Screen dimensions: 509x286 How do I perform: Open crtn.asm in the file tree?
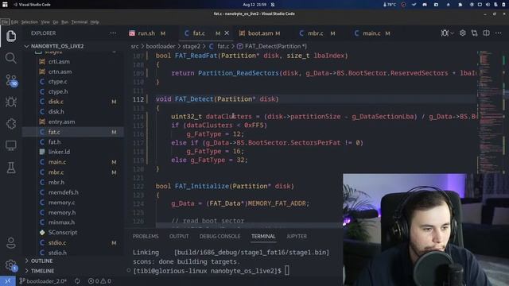[60, 71]
